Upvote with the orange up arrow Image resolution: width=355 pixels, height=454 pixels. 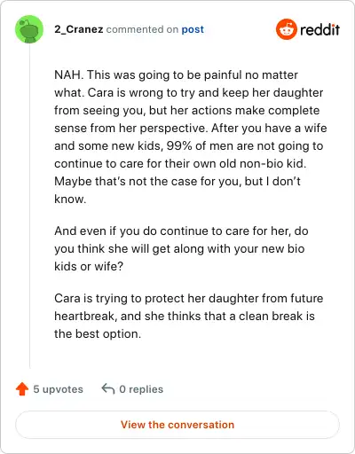click(x=22, y=389)
